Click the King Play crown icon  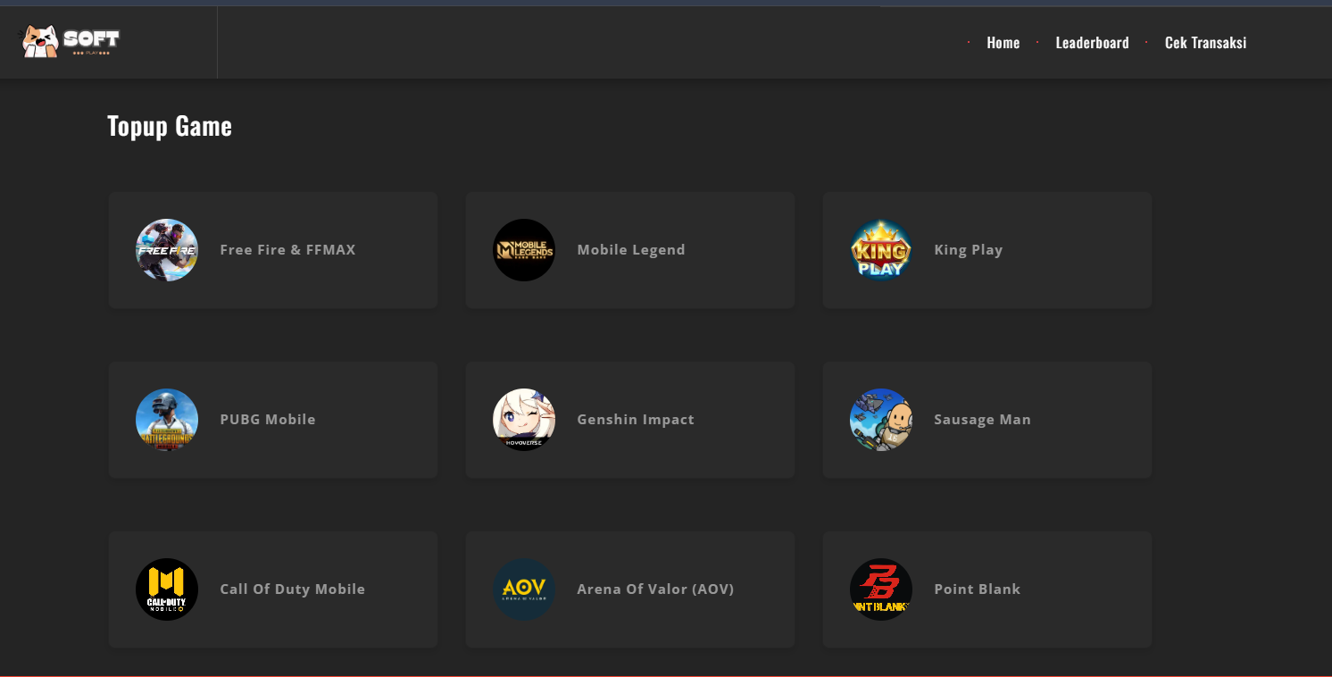coord(881,250)
